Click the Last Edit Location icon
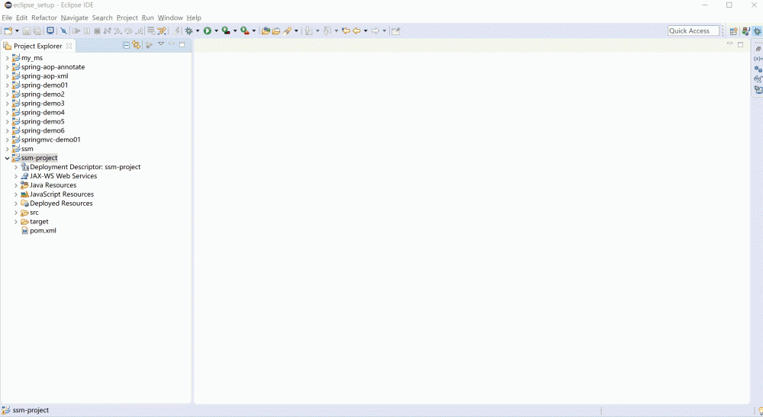Image resolution: width=763 pixels, height=417 pixels. (346, 30)
